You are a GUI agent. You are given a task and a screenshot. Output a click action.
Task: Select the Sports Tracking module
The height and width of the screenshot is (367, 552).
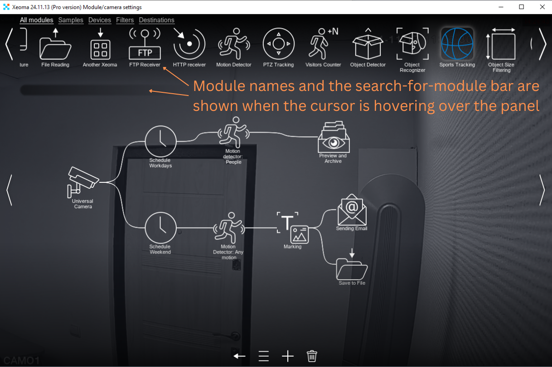point(457,44)
